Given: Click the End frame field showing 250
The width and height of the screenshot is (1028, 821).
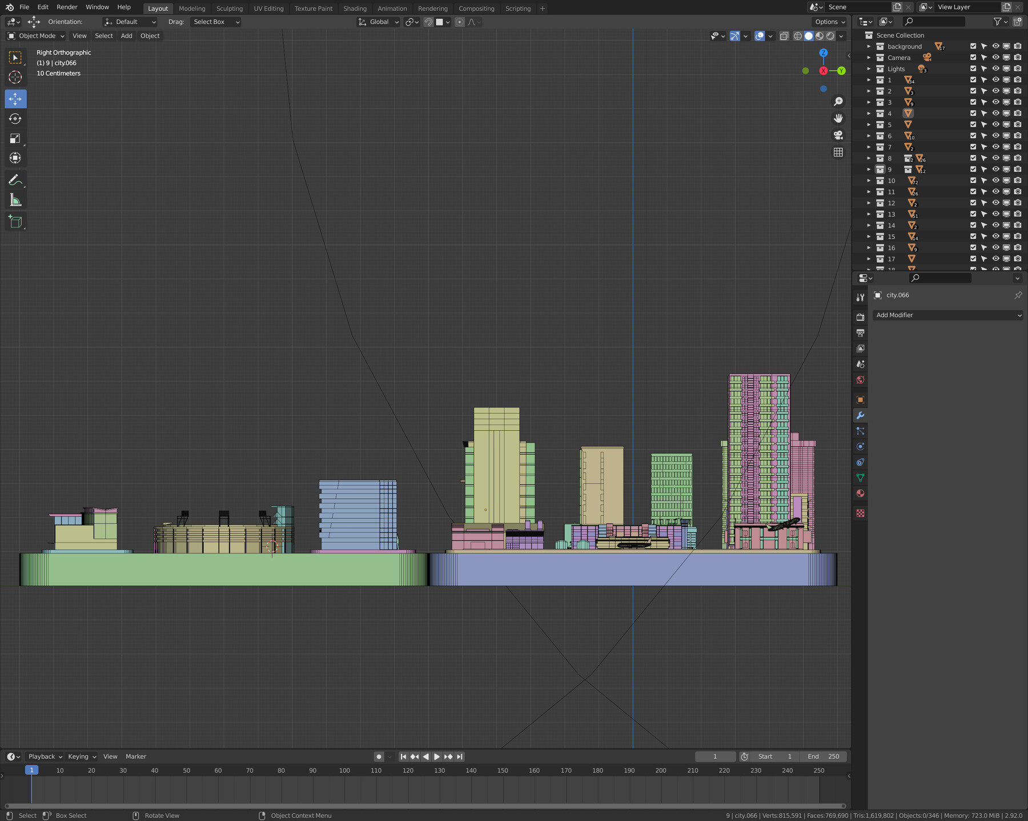Looking at the screenshot, I should point(824,756).
